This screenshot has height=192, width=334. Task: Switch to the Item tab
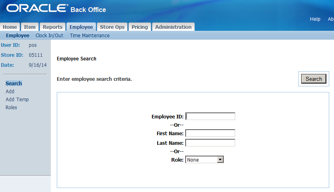(30, 27)
